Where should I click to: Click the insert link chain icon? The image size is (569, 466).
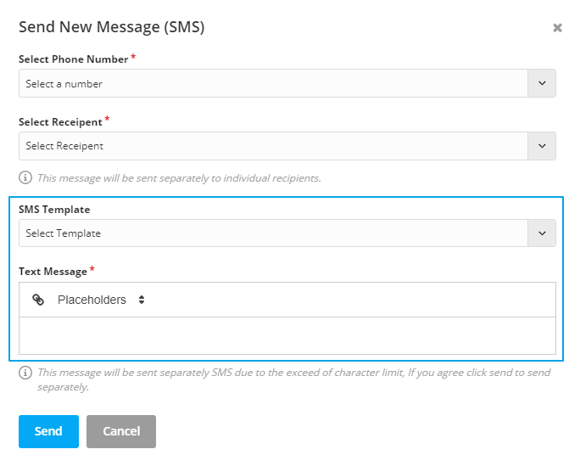38,300
